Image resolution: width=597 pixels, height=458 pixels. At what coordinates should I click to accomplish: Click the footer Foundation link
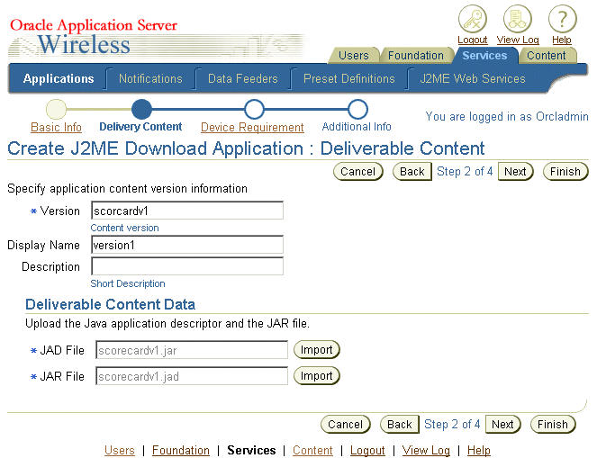pyautogui.click(x=181, y=450)
